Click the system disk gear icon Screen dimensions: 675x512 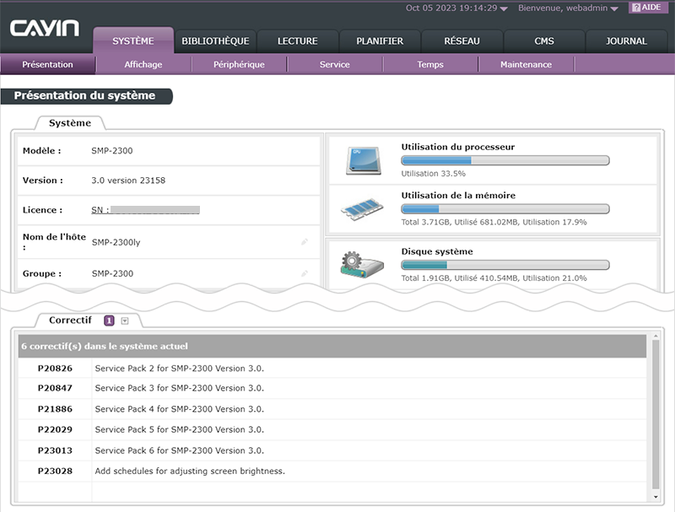click(362, 265)
